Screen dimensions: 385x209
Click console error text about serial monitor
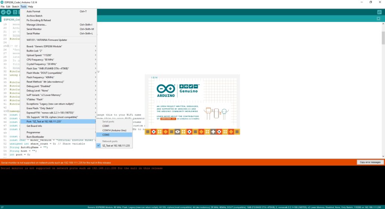pos(82,168)
